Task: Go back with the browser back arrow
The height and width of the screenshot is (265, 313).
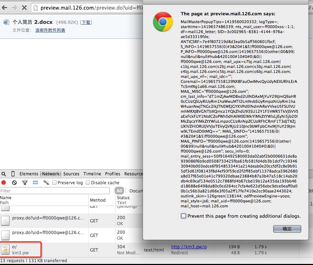Action: (x=4, y=8)
